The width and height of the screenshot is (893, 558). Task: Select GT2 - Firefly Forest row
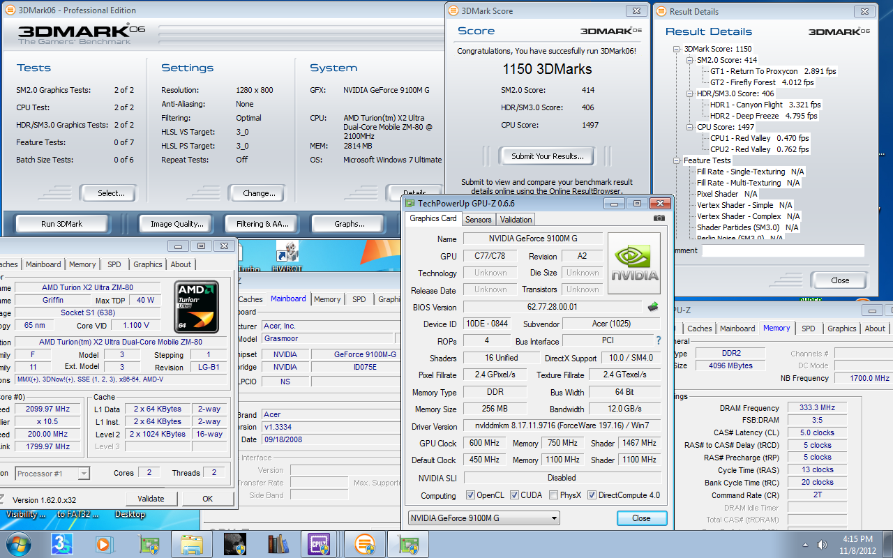[x=762, y=82]
